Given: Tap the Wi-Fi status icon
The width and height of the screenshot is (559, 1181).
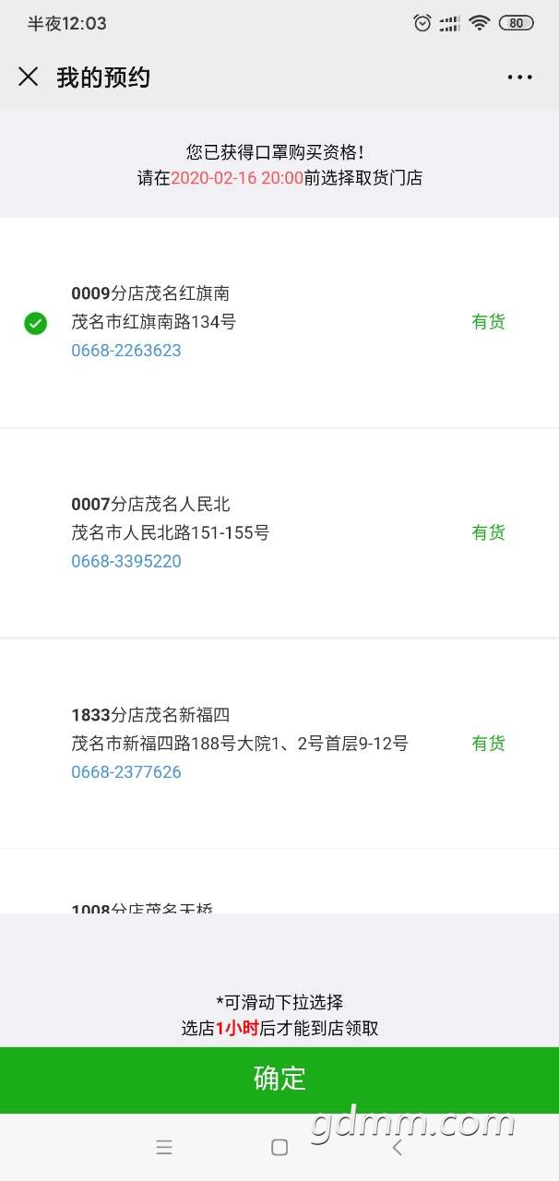Looking at the screenshot, I should [x=479, y=24].
